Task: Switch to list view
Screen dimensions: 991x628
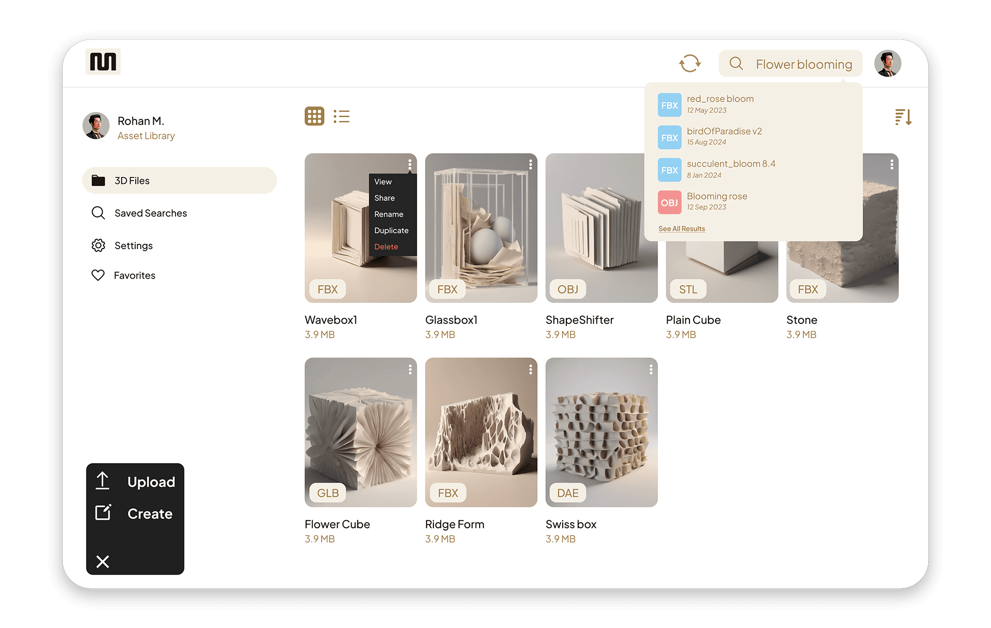Action: click(341, 116)
